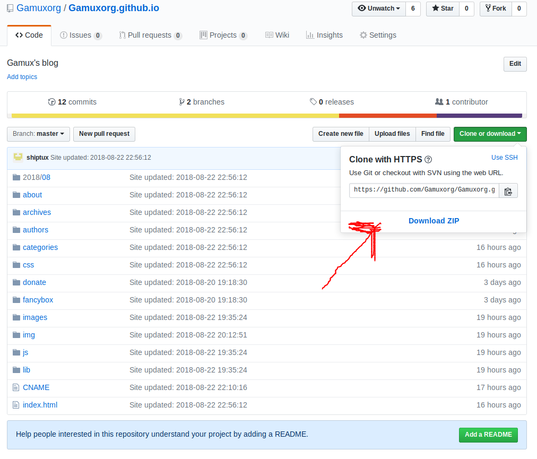Viewport: 537px width, 459px height.
Task: Open the Unwatch notifications dropdown
Action: click(379, 8)
